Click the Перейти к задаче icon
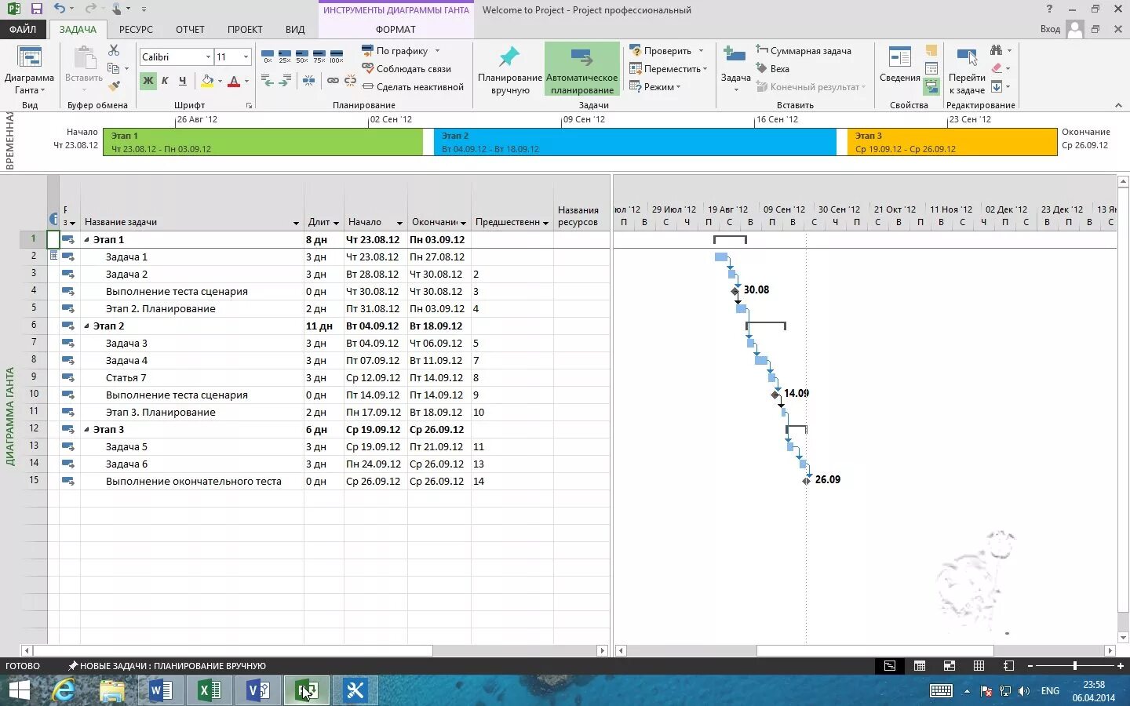This screenshot has height=706, width=1130. (967, 58)
